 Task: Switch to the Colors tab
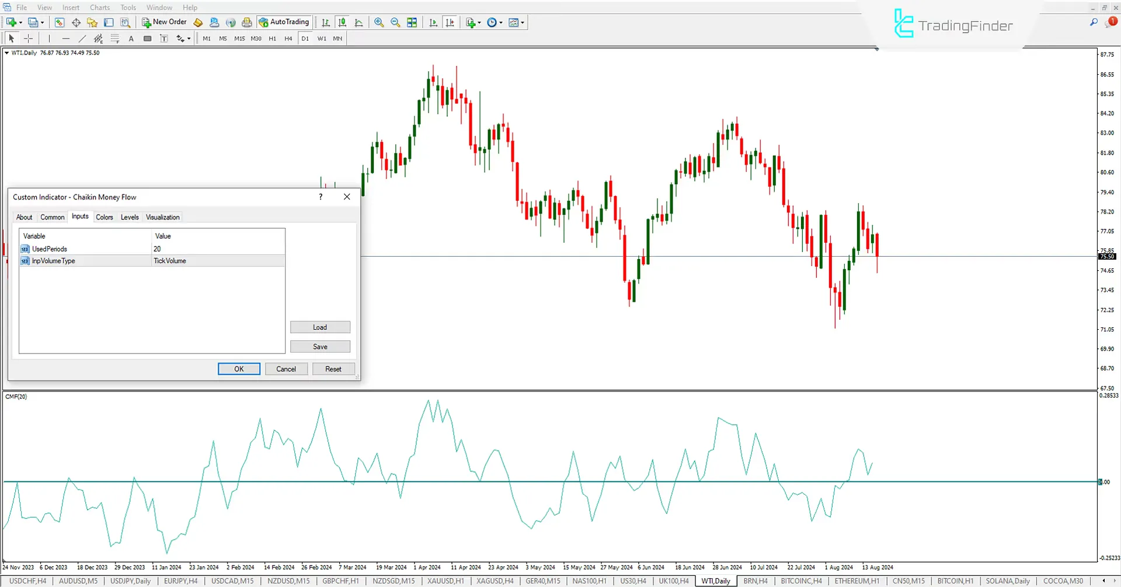pyautogui.click(x=105, y=217)
